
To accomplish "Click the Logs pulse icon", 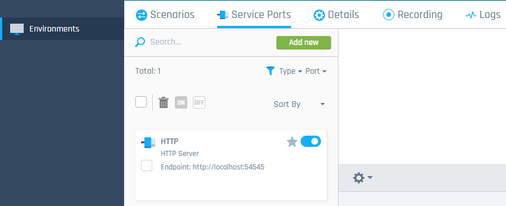I will 471,15.
